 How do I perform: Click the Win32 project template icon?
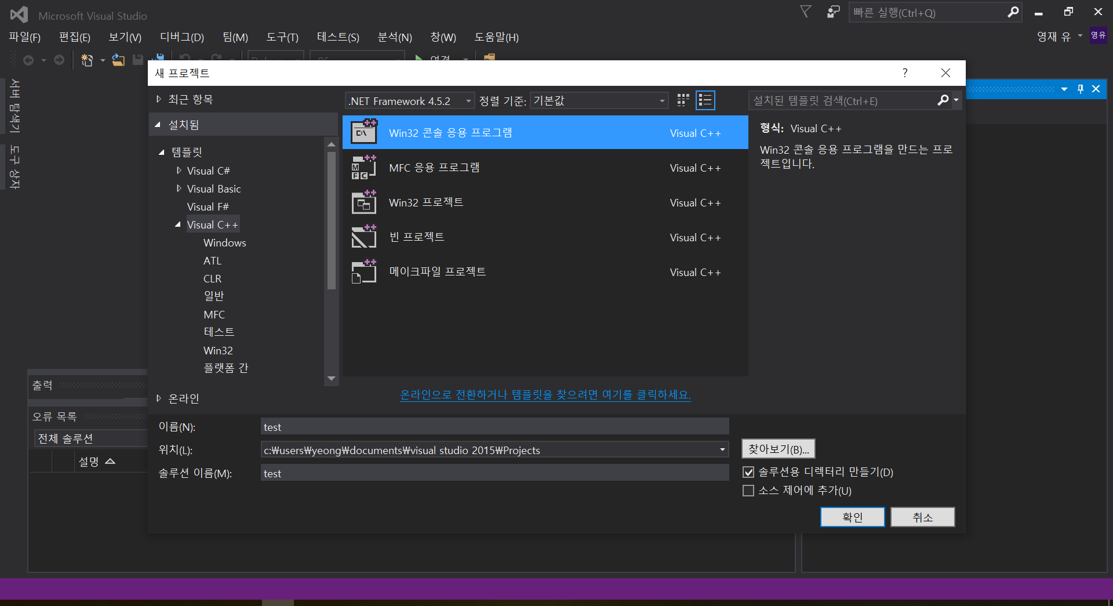[x=364, y=202]
